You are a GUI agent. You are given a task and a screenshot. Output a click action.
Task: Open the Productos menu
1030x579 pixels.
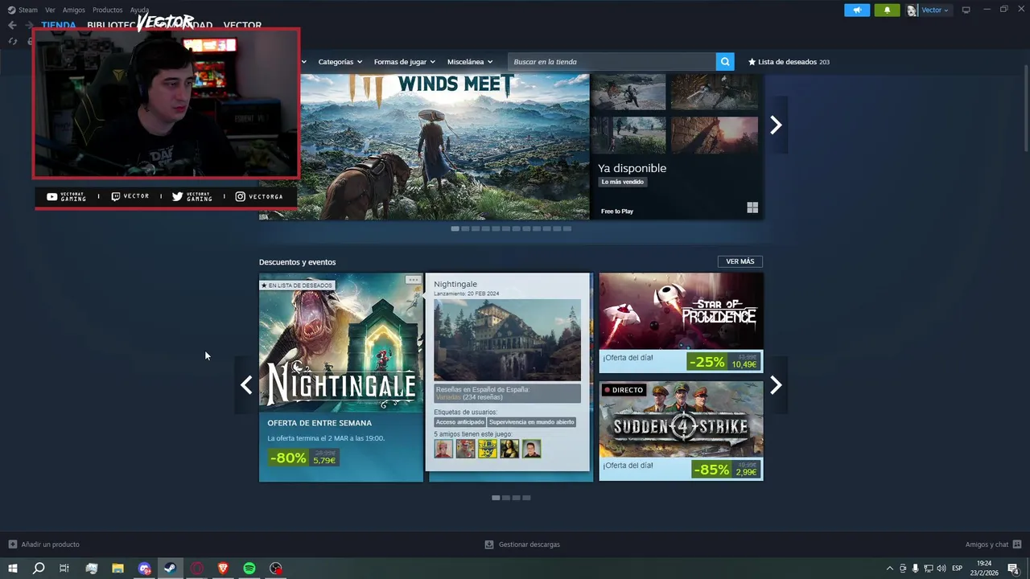coord(107,10)
